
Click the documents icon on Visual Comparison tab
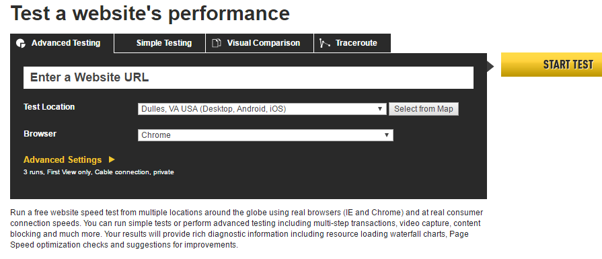pyautogui.click(x=217, y=43)
